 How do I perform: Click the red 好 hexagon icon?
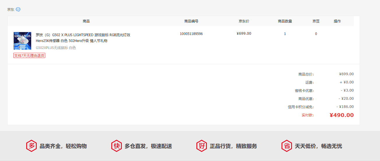201,146
